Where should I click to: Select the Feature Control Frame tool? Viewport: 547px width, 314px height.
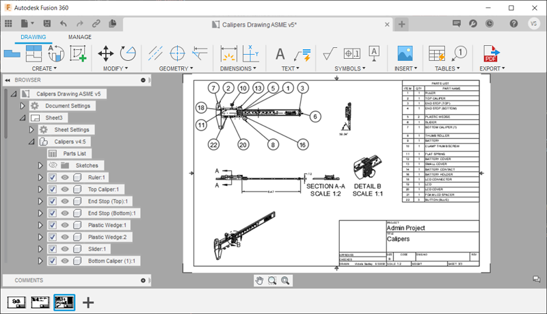(x=351, y=53)
